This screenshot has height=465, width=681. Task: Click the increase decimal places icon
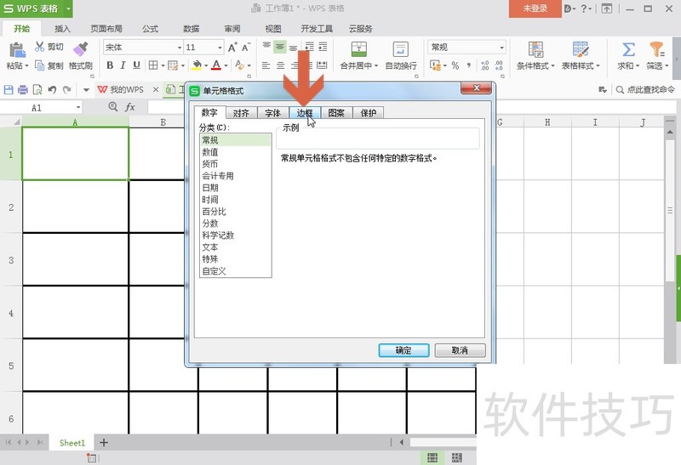484,65
